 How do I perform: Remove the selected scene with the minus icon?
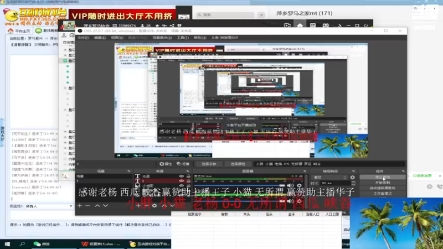pos(87,205)
